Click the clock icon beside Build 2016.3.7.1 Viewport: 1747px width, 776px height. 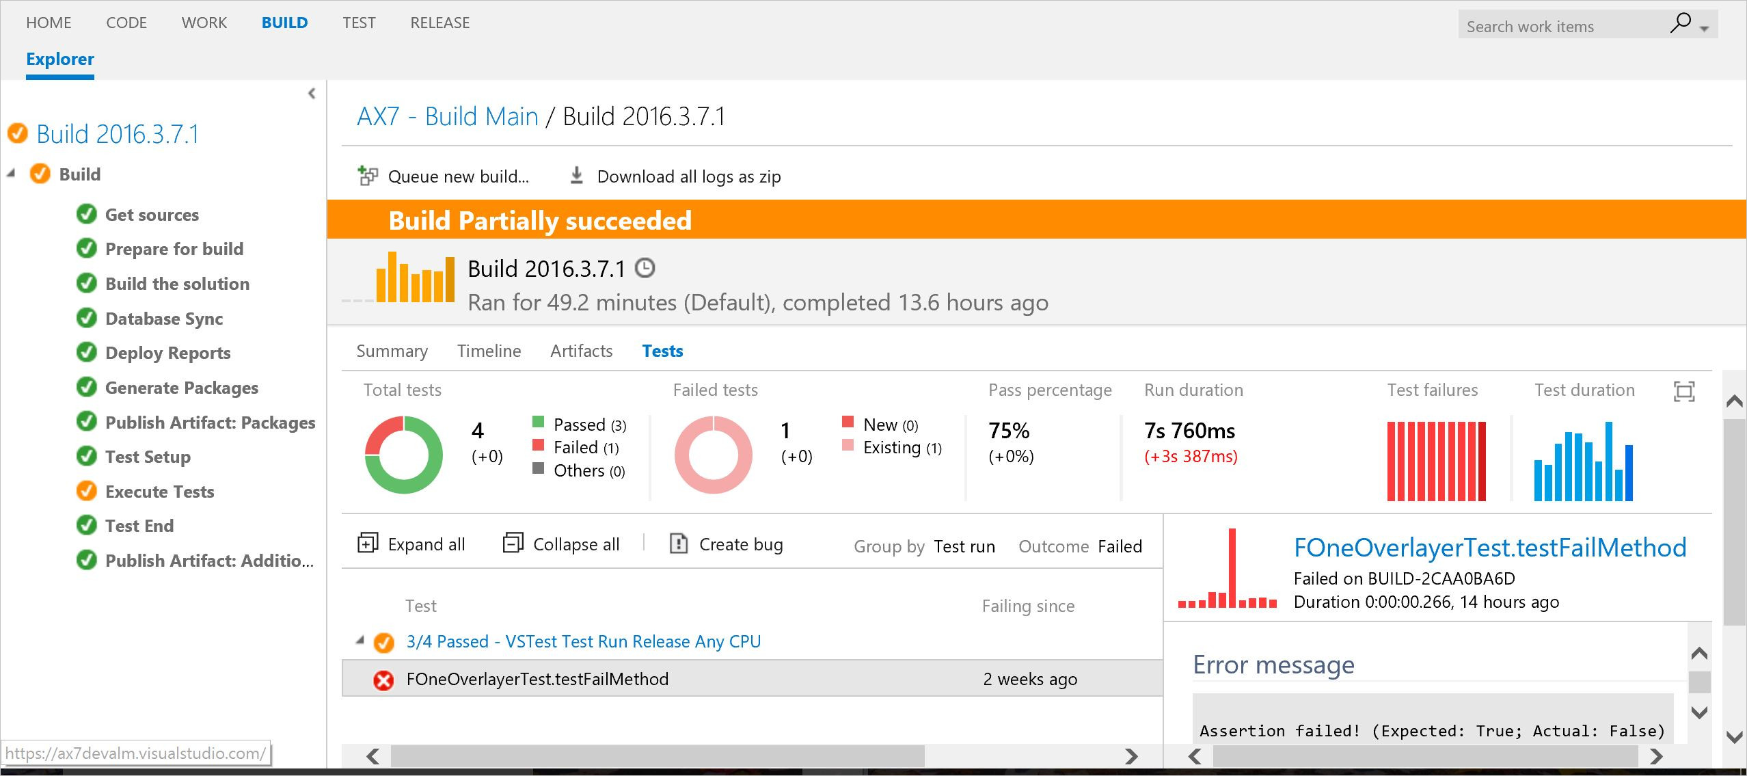pos(645,268)
